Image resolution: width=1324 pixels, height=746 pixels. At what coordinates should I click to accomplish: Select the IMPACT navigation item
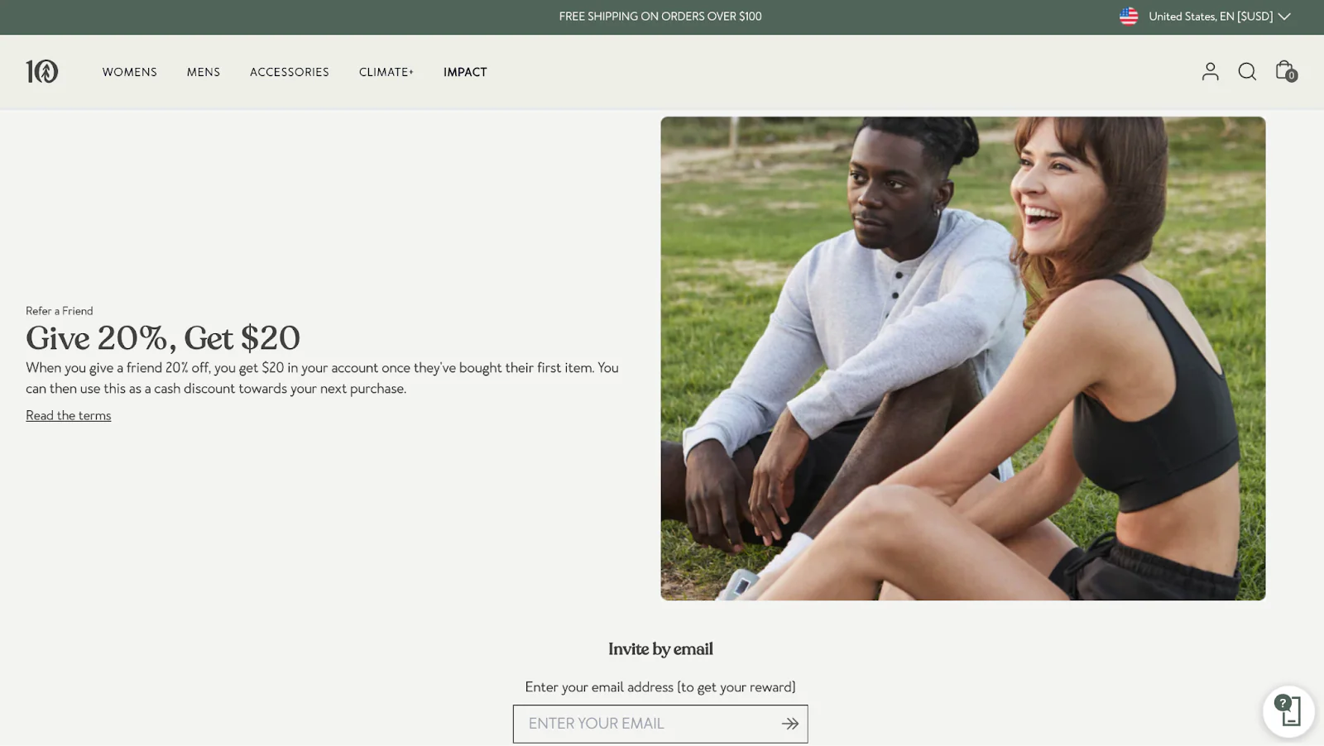tap(465, 72)
